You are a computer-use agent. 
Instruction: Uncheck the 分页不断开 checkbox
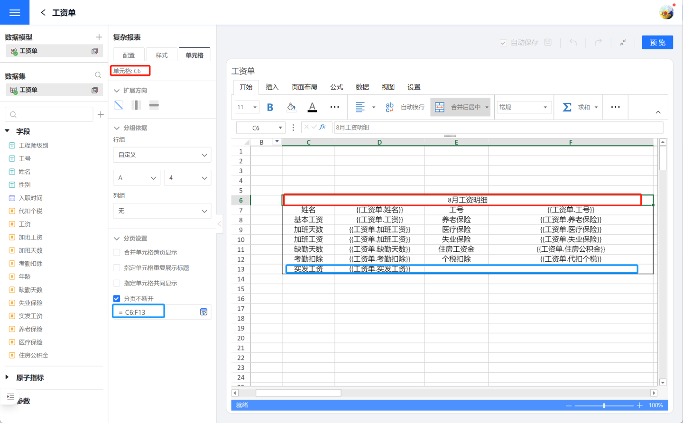(117, 299)
